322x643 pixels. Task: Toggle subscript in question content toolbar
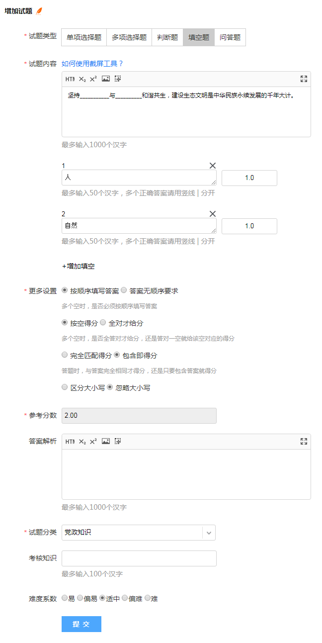[x=82, y=79]
